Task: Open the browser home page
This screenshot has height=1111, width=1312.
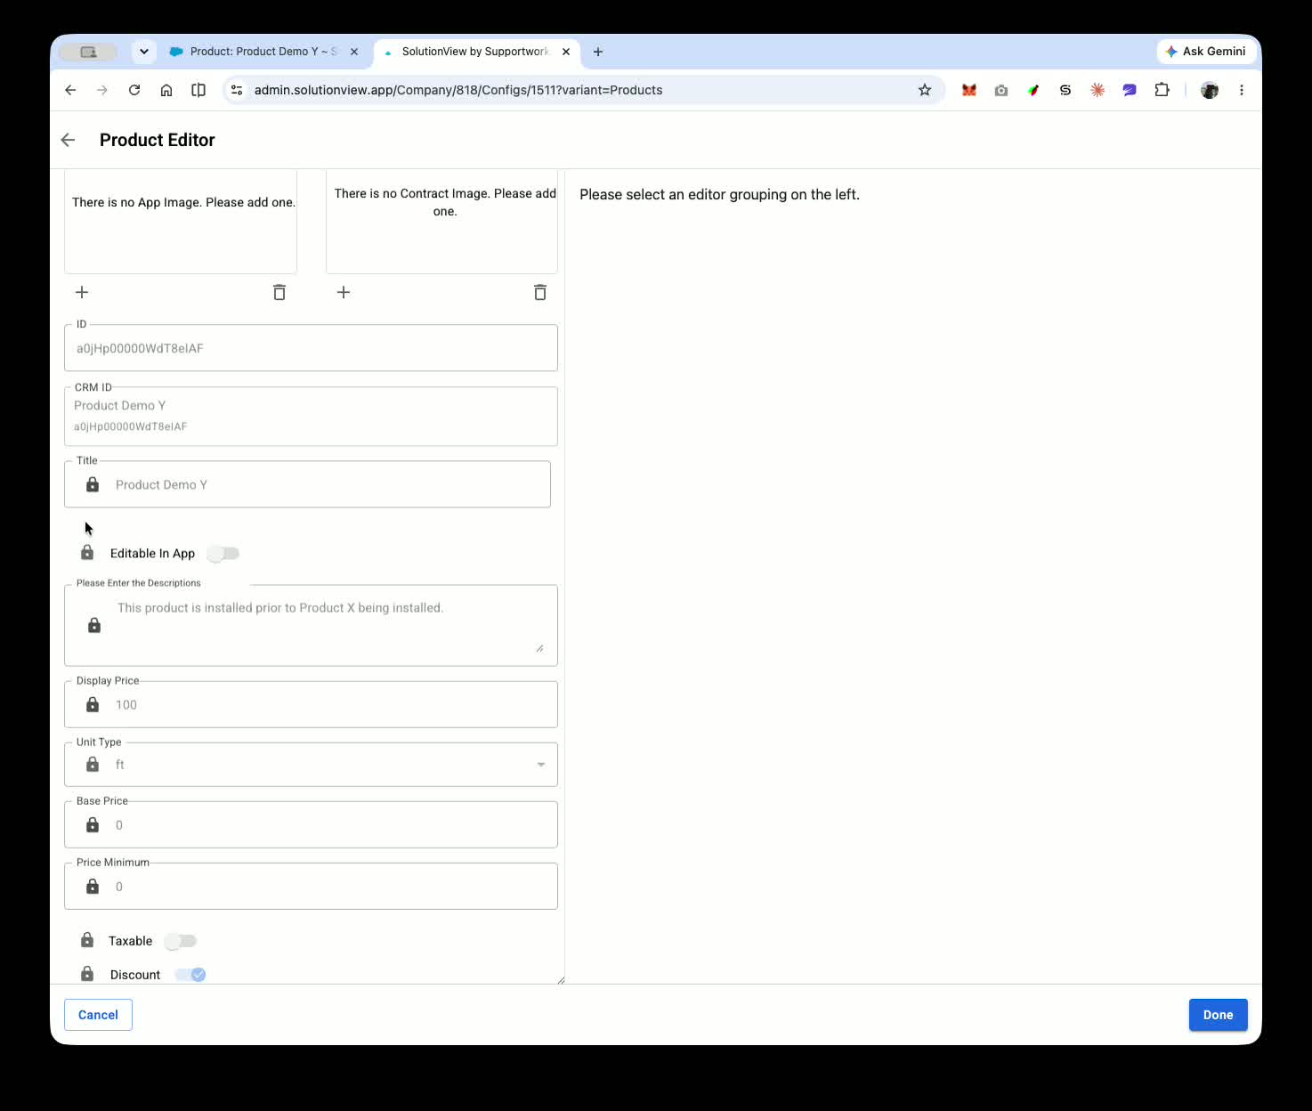Action: click(166, 90)
